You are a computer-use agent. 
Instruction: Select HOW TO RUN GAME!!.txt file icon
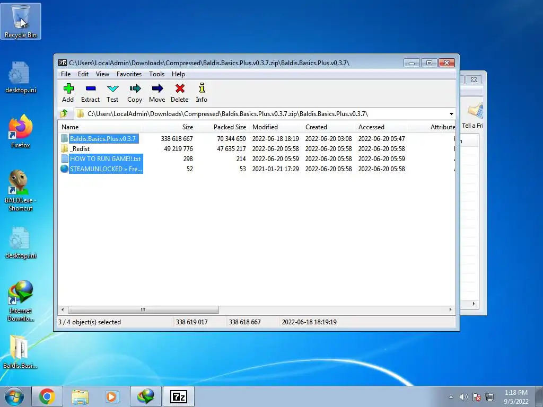click(64, 158)
